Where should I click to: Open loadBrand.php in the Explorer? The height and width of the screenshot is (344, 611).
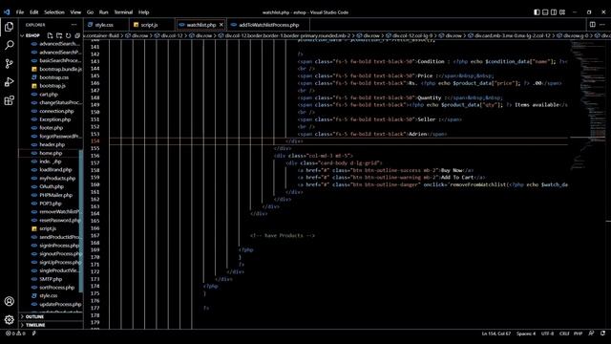[x=55, y=170]
